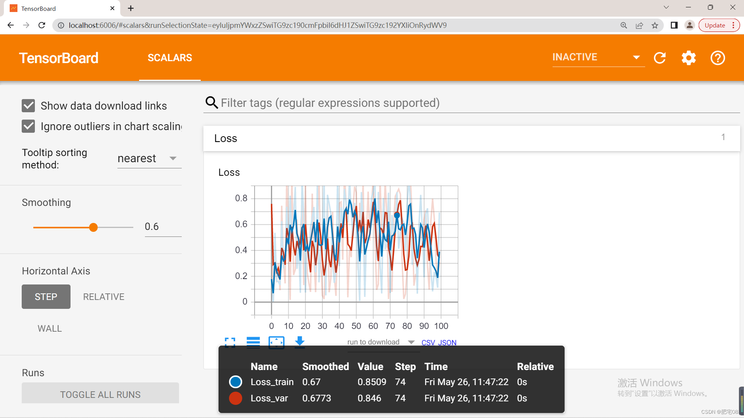Click TOGGLE ALL RUNS button
The height and width of the screenshot is (418, 744).
pos(100,394)
